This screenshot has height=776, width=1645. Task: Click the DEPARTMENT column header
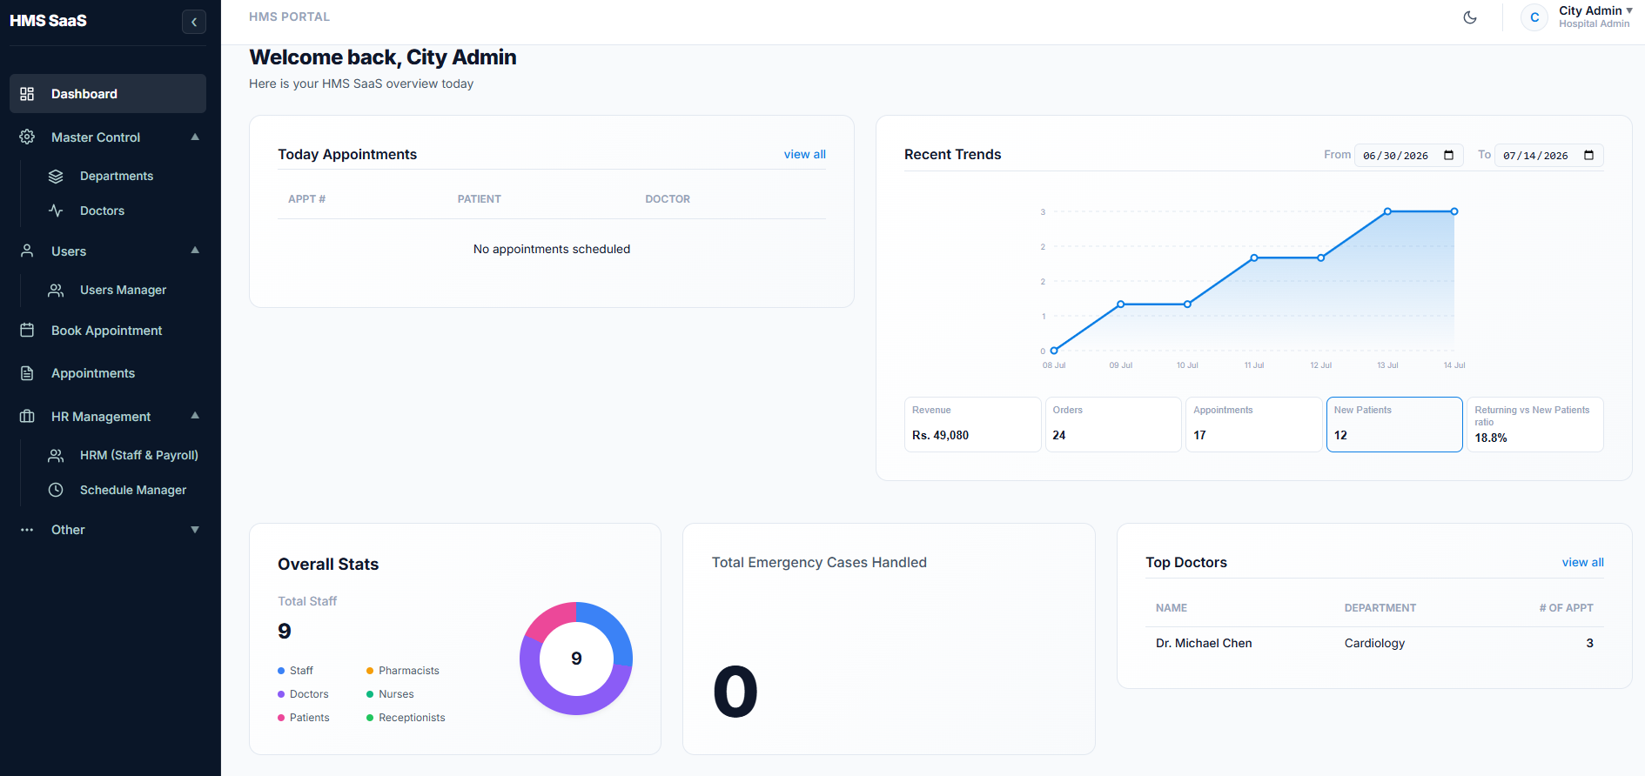pos(1380,608)
